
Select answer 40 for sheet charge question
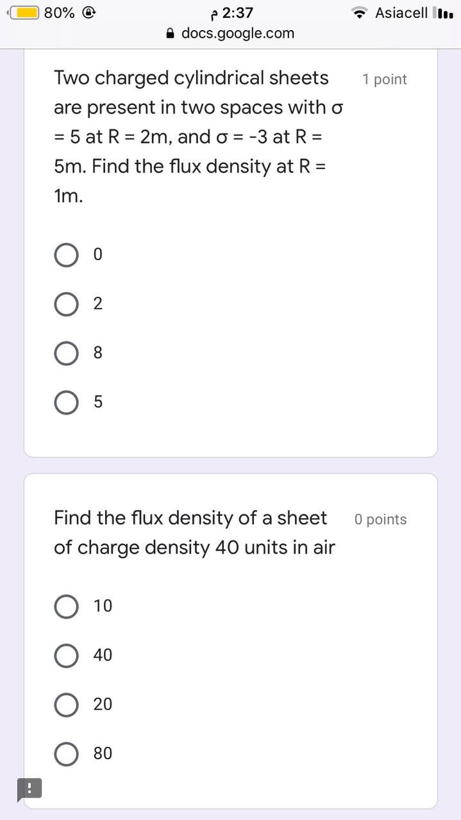click(x=66, y=655)
